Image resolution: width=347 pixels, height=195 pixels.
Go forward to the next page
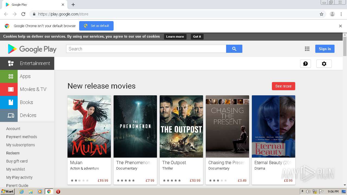(15, 14)
